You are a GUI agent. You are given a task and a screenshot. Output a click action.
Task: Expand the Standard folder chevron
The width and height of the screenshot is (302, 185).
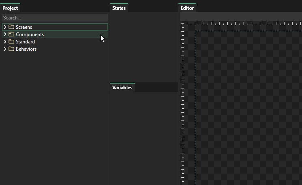coord(5,42)
